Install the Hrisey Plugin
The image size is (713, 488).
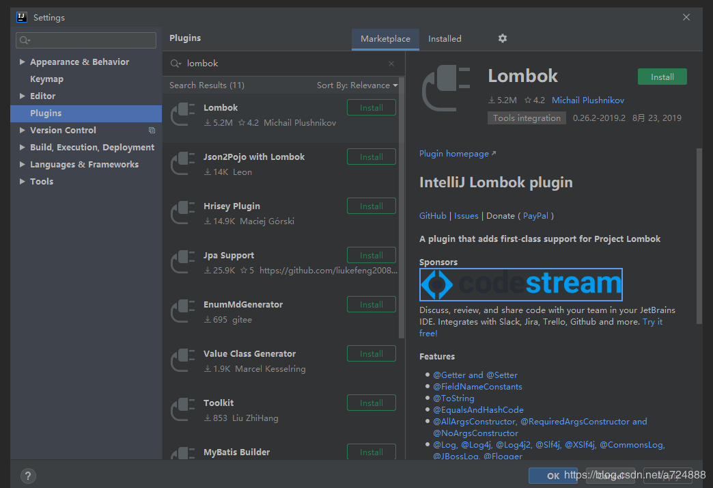coord(371,206)
